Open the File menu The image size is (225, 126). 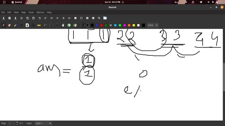pos(3,13)
